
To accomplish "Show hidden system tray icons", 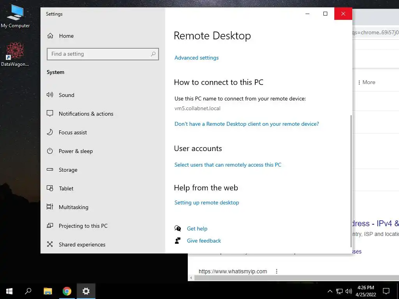I will 330,291.
